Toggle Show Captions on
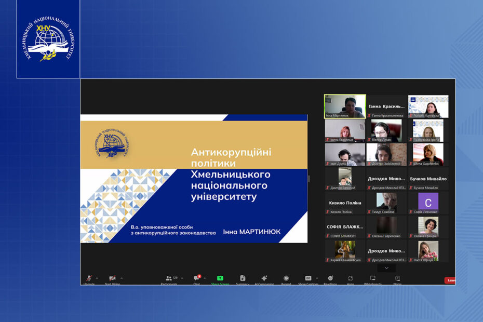This screenshot has height=322, width=483. pos(308,279)
